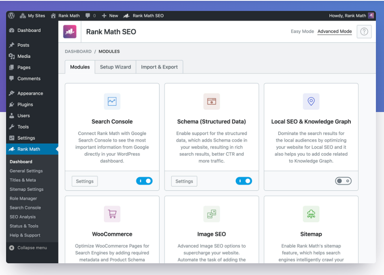Click the Posts pin icon in sidebar
This screenshot has height=275, width=384.
11,45
